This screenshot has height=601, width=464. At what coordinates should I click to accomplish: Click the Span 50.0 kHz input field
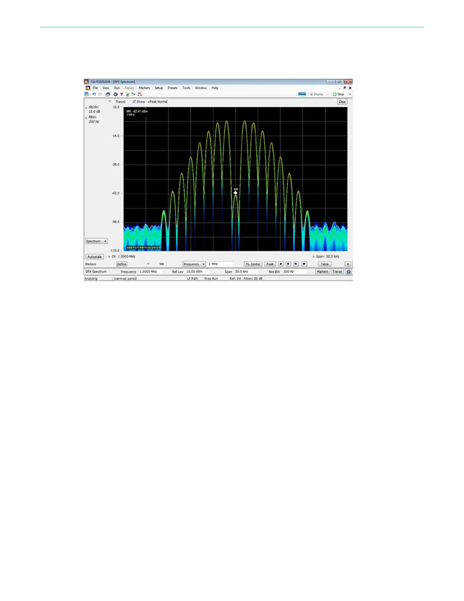(x=246, y=272)
